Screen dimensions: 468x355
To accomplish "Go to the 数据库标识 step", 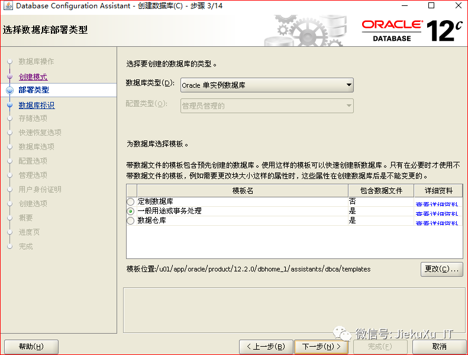I will point(37,105).
